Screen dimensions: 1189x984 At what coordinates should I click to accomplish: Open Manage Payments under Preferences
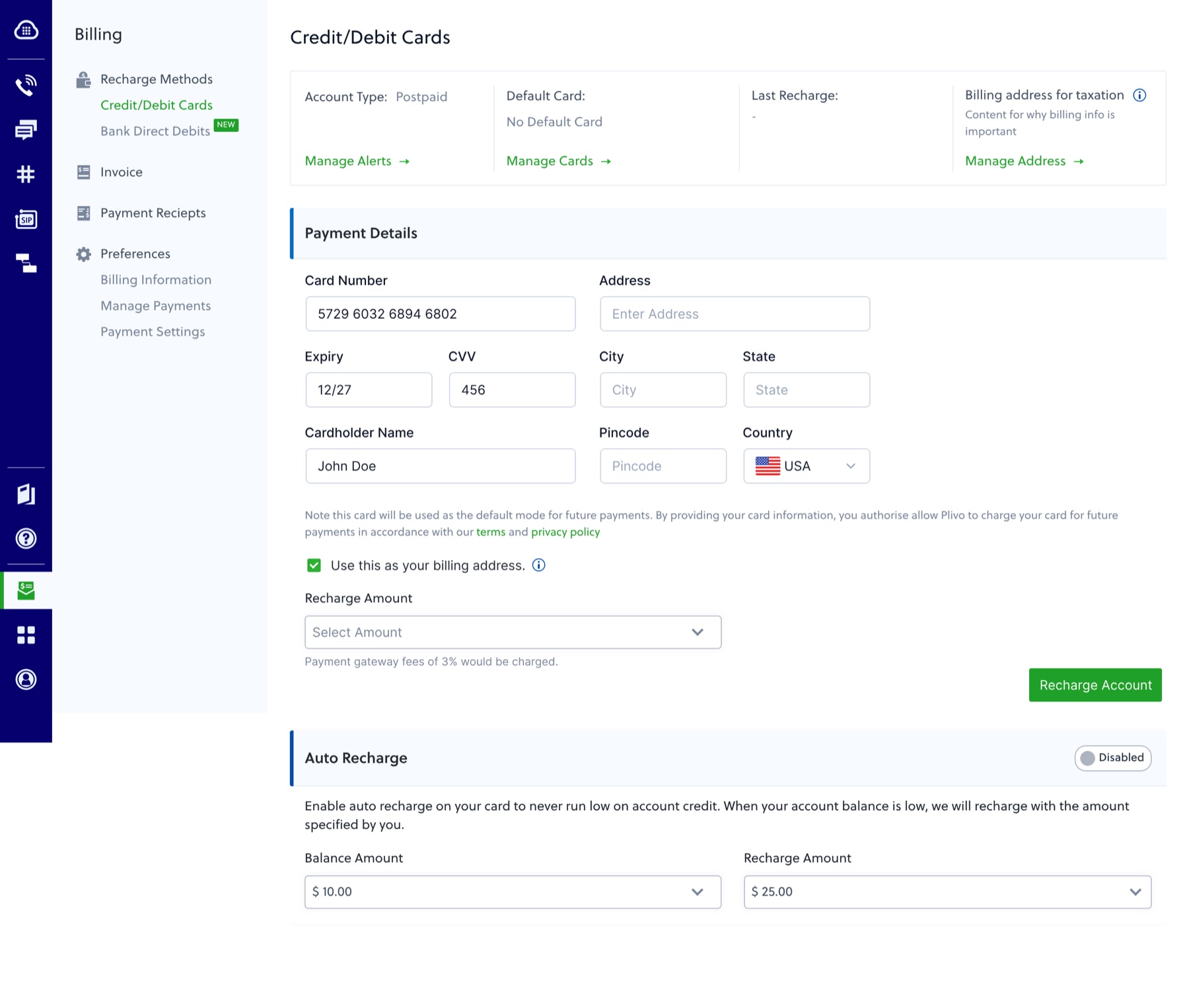tap(156, 306)
